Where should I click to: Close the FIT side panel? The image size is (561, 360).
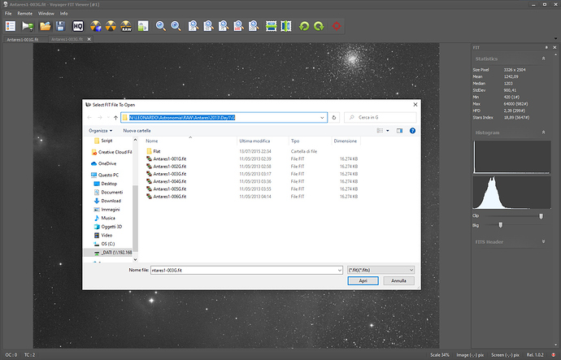(x=555, y=47)
